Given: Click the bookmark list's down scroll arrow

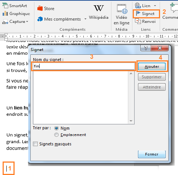Looking at the screenshot, I should [131, 121].
